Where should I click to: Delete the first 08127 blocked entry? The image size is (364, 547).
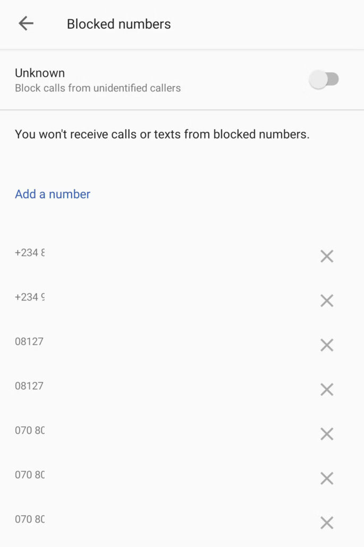pos(327,345)
